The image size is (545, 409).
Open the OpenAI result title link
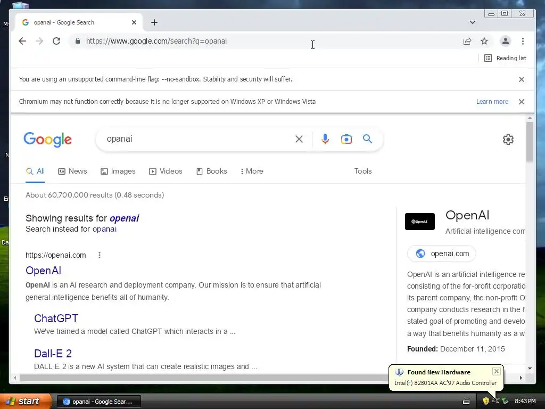[44, 271]
